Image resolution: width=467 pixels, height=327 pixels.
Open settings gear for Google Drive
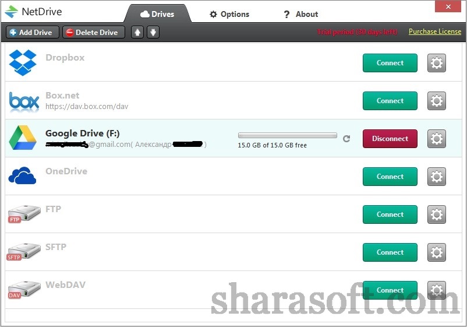436,139
